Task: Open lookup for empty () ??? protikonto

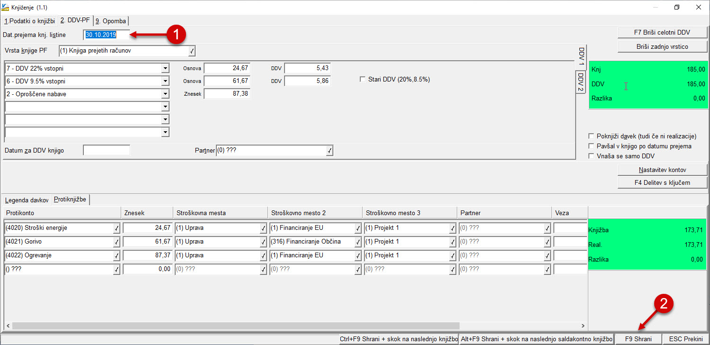Action: click(x=116, y=270)
